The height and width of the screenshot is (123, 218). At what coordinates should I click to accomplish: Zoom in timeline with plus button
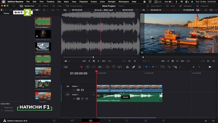[x=199, y=67]
